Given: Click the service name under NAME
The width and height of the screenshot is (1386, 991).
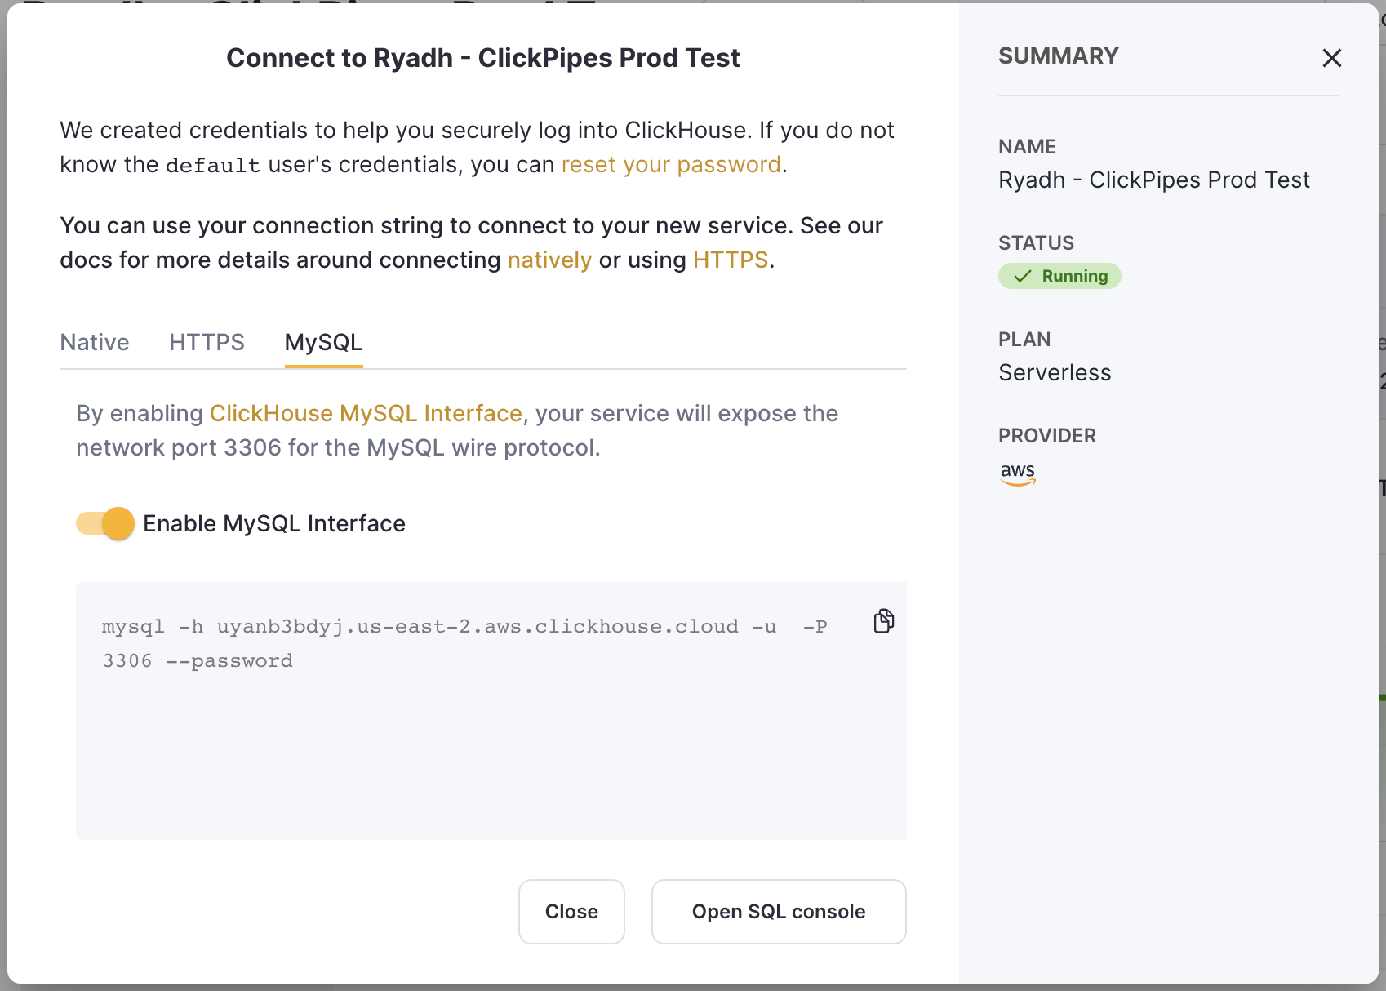Looking at the screenshot, I should tap(1153, 180).
